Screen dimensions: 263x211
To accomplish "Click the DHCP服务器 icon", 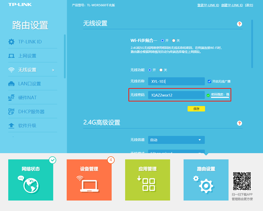I will (11, 112).
